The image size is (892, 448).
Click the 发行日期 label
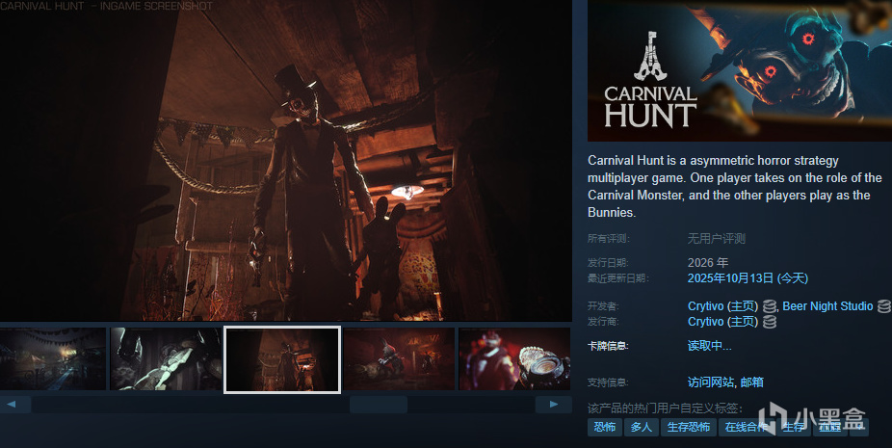608,262
